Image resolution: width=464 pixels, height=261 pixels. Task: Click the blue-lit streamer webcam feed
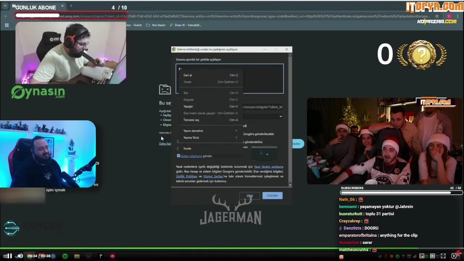point(48,154)
